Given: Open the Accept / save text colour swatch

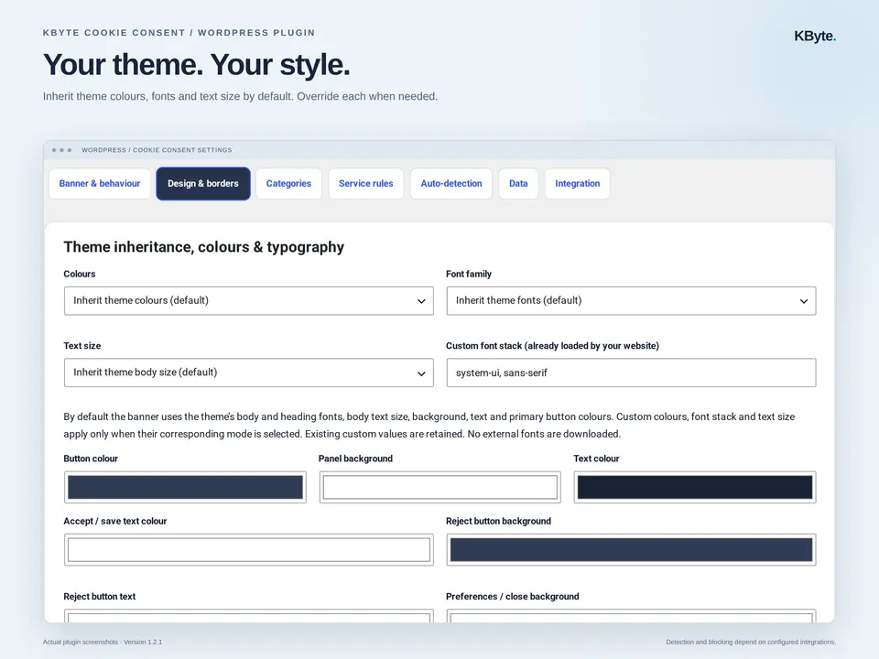Looking at the screenshot, I should click(x=249, y=550).
